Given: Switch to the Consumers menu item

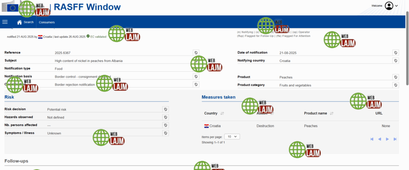Looking at the screenshot, I should click(47, 22).
